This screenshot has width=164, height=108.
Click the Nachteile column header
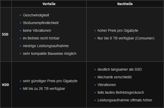(x=125, y=4)
